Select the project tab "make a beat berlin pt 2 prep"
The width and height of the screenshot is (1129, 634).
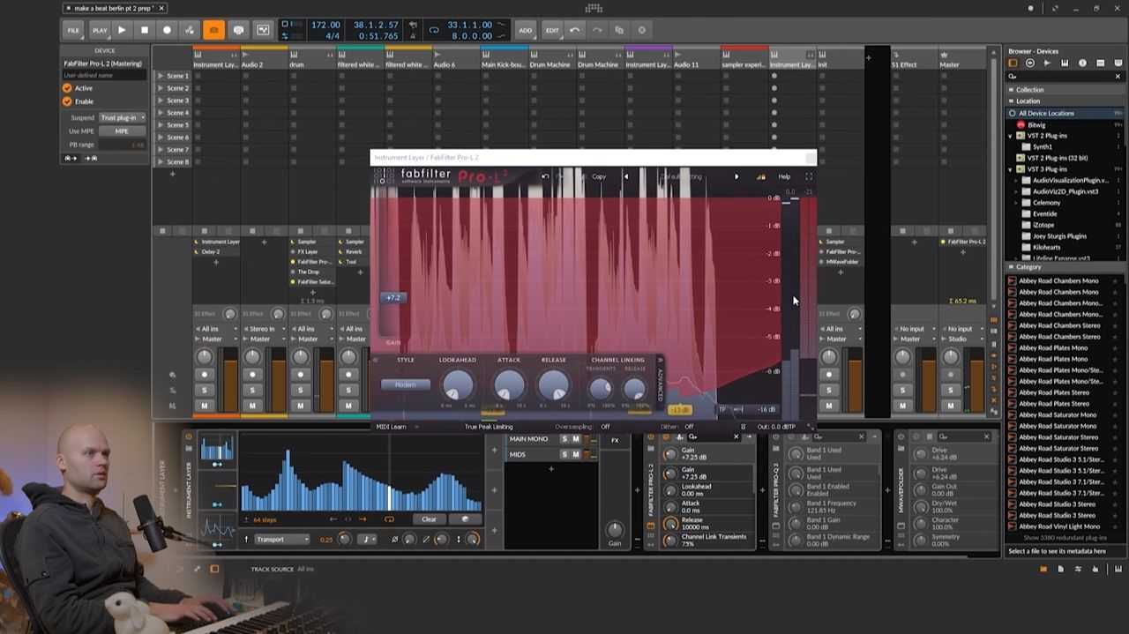115,8
